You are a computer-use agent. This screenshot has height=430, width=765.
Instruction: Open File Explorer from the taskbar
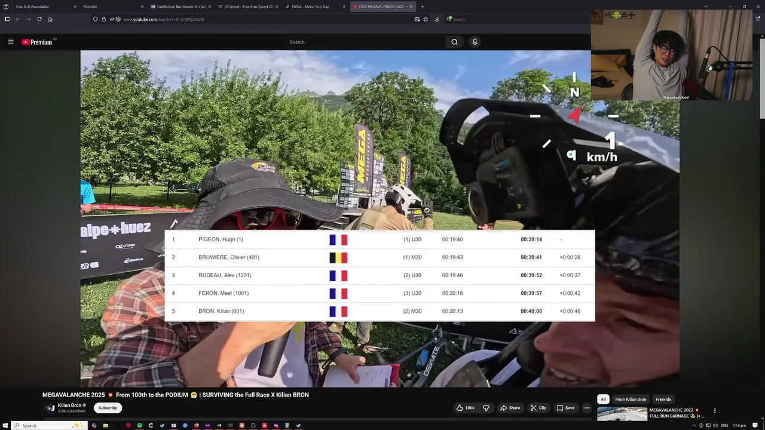tap(105, 425)
